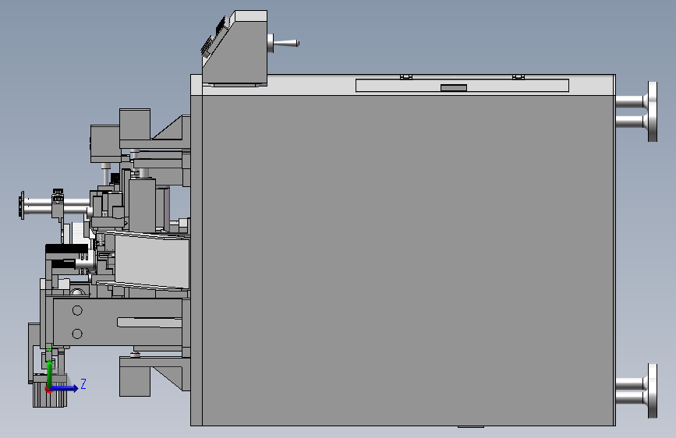
Task: Select the long cover plate on housing top
Action: tap(462, 86)
